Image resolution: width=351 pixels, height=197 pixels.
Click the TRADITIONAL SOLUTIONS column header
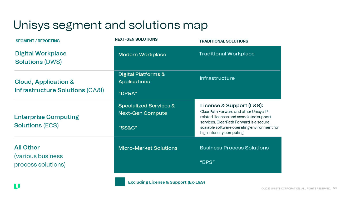tap(224, 41)
